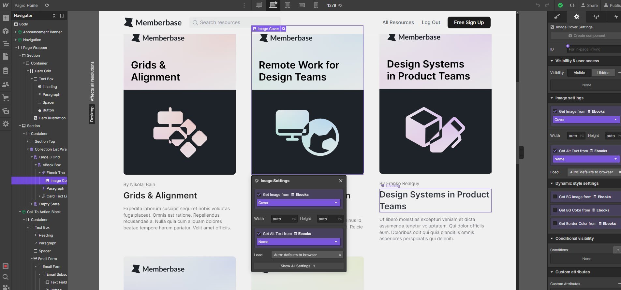Screen dimensions: 621x290
Task: Enable Get BG Image from Ebooks
Action: (x=555, y=197)
